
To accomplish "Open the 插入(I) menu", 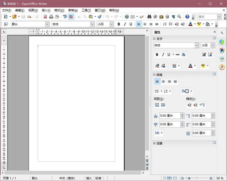I will (46, 10).
